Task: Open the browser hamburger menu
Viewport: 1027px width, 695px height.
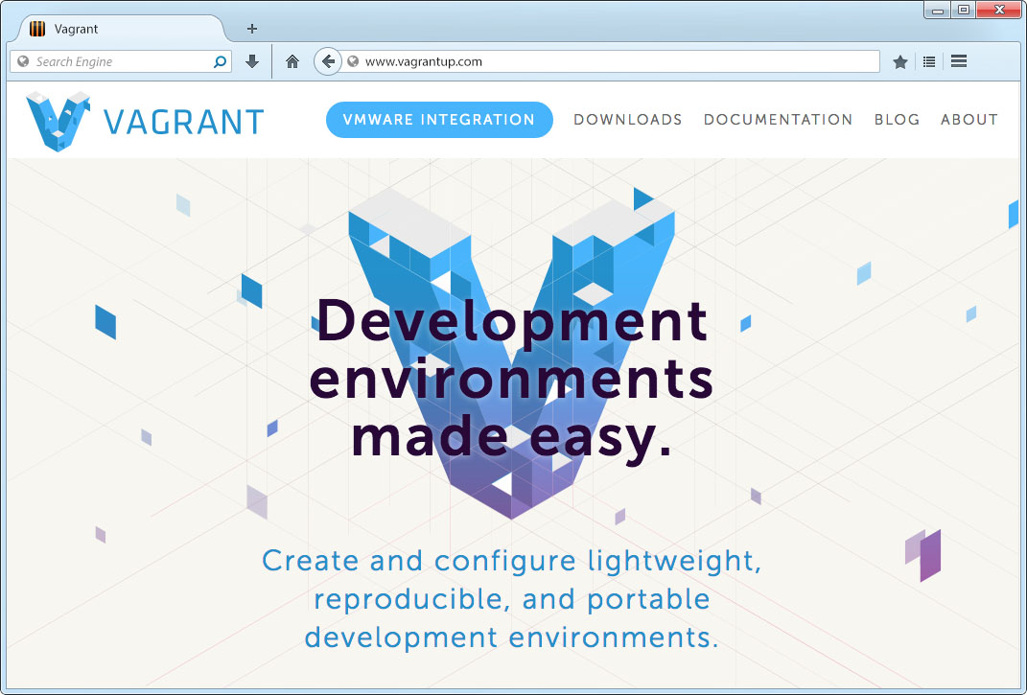Action: (958, 60)
